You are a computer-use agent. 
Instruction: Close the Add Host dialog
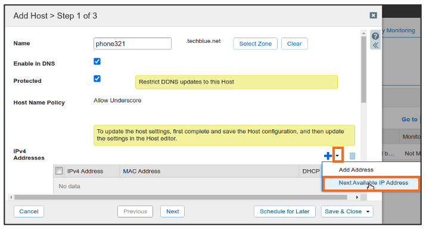pos(374,15)
